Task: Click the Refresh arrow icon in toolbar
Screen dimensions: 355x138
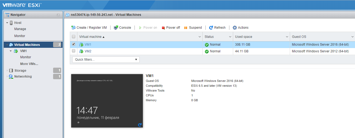Action: coord(211,27)
